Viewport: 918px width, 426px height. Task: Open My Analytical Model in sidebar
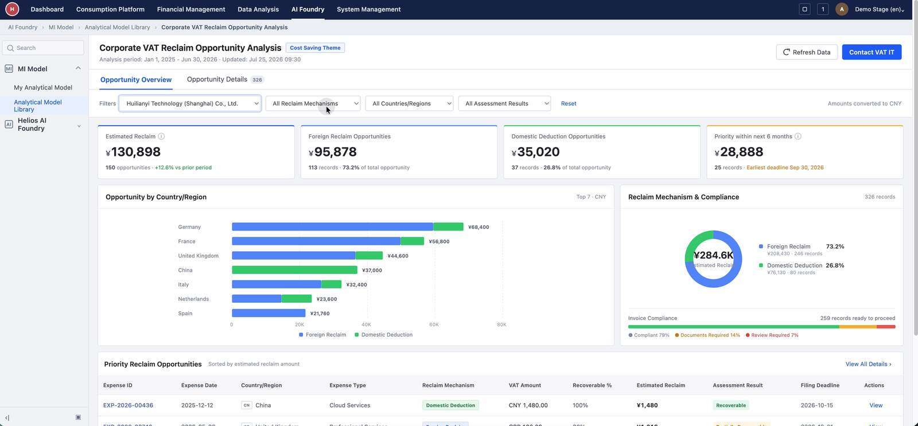point(43,88)
